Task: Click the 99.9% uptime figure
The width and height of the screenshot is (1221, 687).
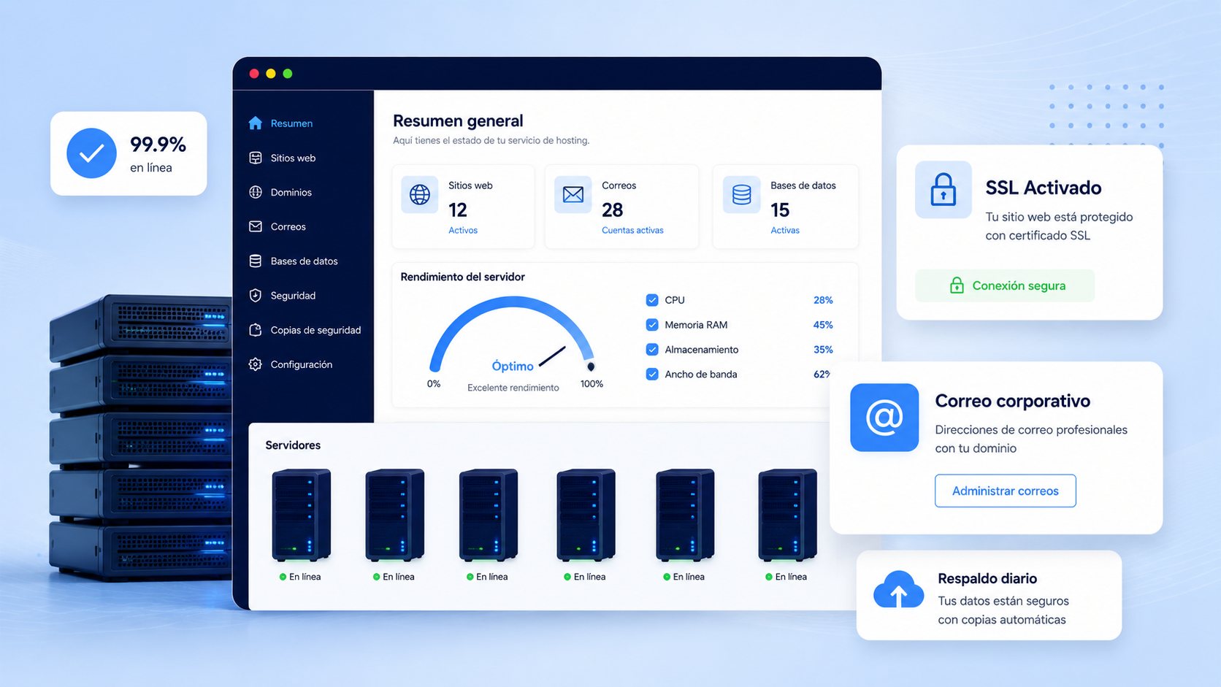Action: coord(158,145)
